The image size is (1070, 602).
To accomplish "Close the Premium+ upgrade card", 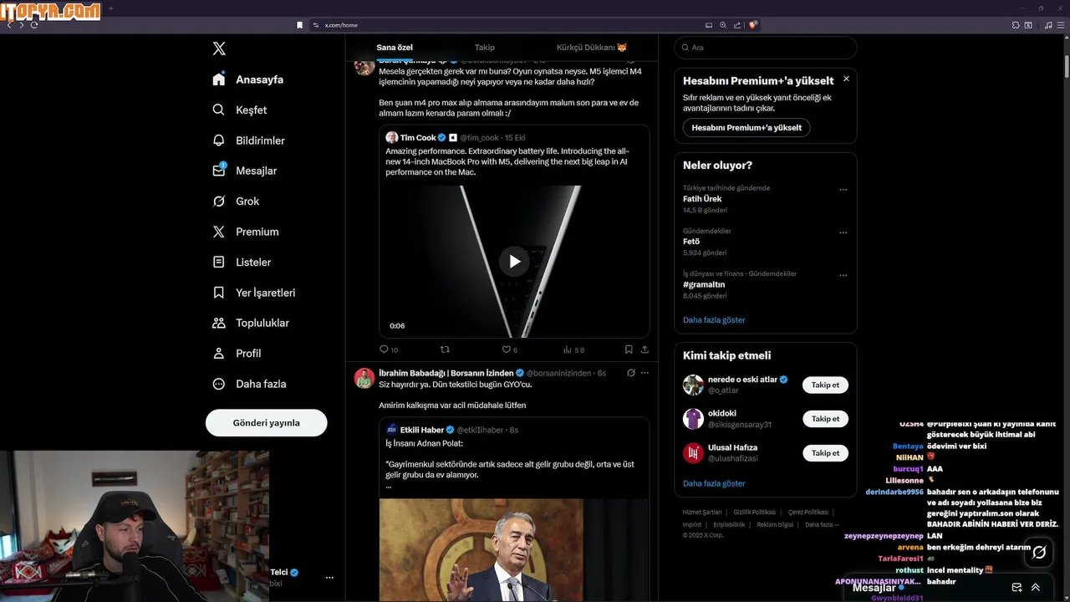I will coord(846,79).
